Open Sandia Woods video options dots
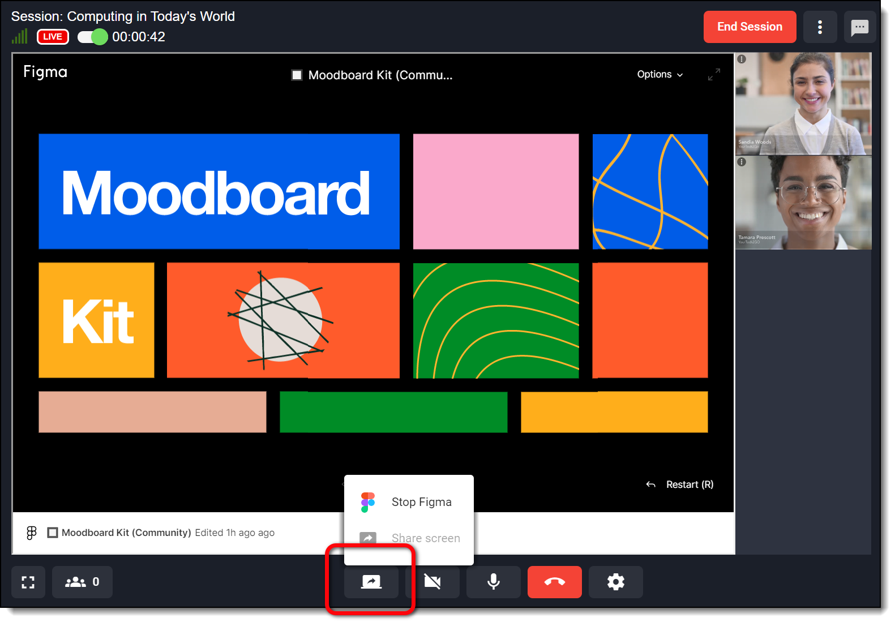 click(x=742, y=59)
